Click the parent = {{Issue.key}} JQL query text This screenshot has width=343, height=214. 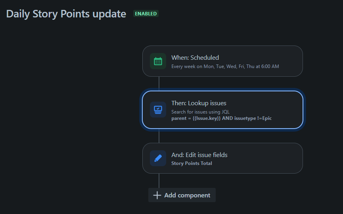(x=221, y=118)
